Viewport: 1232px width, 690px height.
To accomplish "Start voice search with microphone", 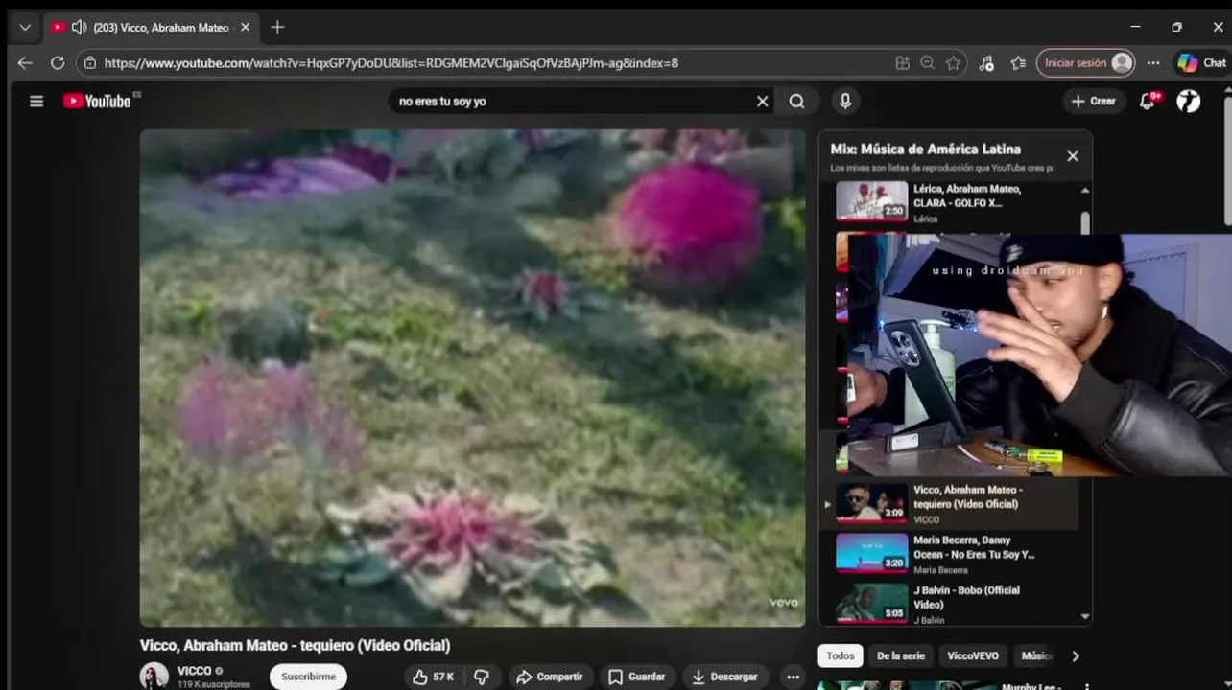I will point(845,101).
